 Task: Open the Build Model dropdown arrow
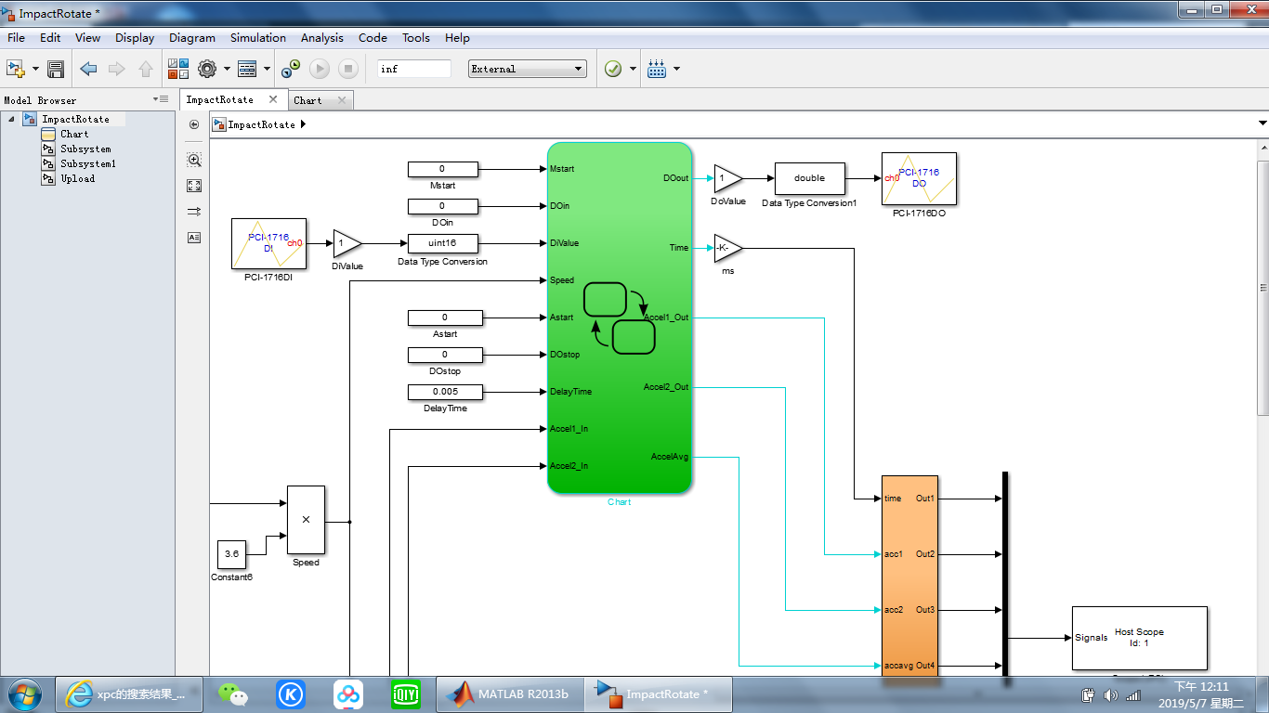(x=676, y=69)
